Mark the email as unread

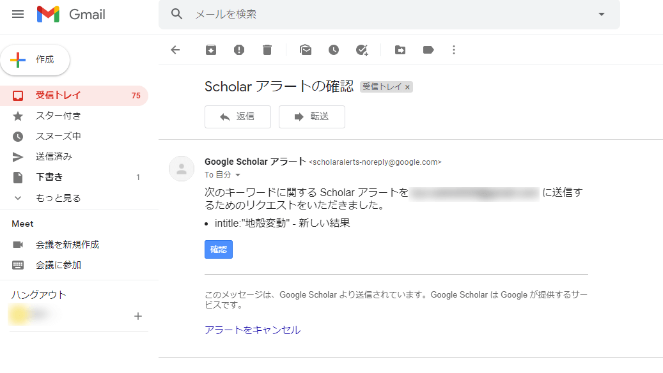coord(306,50)
